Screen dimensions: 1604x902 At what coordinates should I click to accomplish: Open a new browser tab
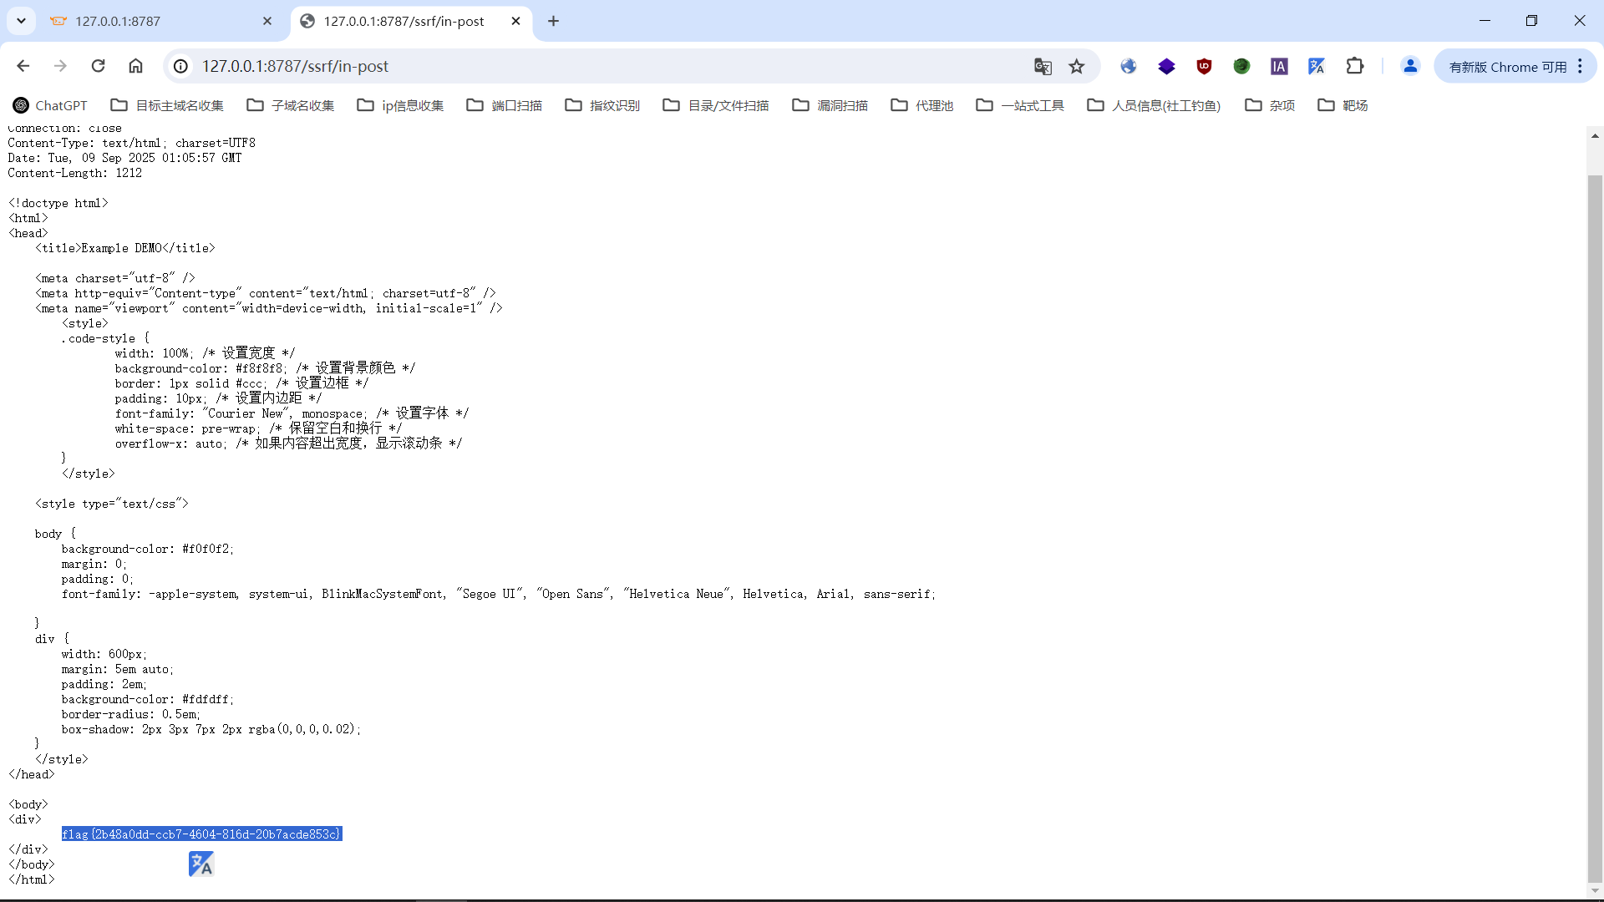click(x=553, y=21)
